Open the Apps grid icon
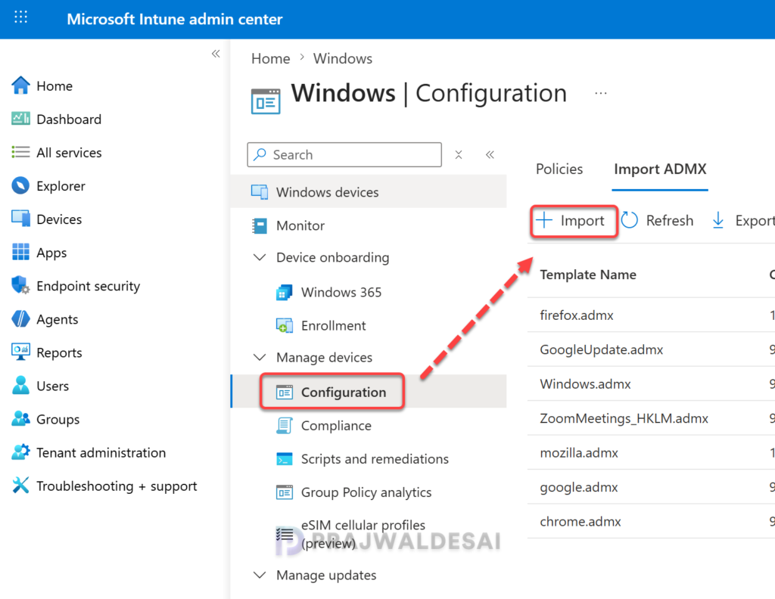This screenshot has width=775, height=599. 20,252
